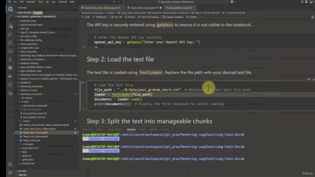The image size is (315, 177).
Task: Open the Remote Explorer view
Action: 10,51
